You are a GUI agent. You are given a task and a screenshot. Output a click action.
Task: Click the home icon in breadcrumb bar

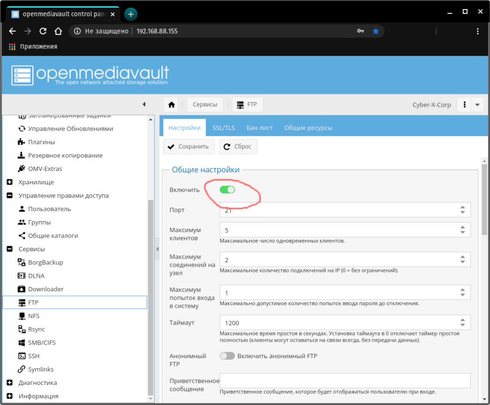tap(171, 105)
